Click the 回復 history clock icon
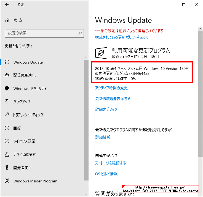Screen dimensions: 203x197 (x=7, y=128)
